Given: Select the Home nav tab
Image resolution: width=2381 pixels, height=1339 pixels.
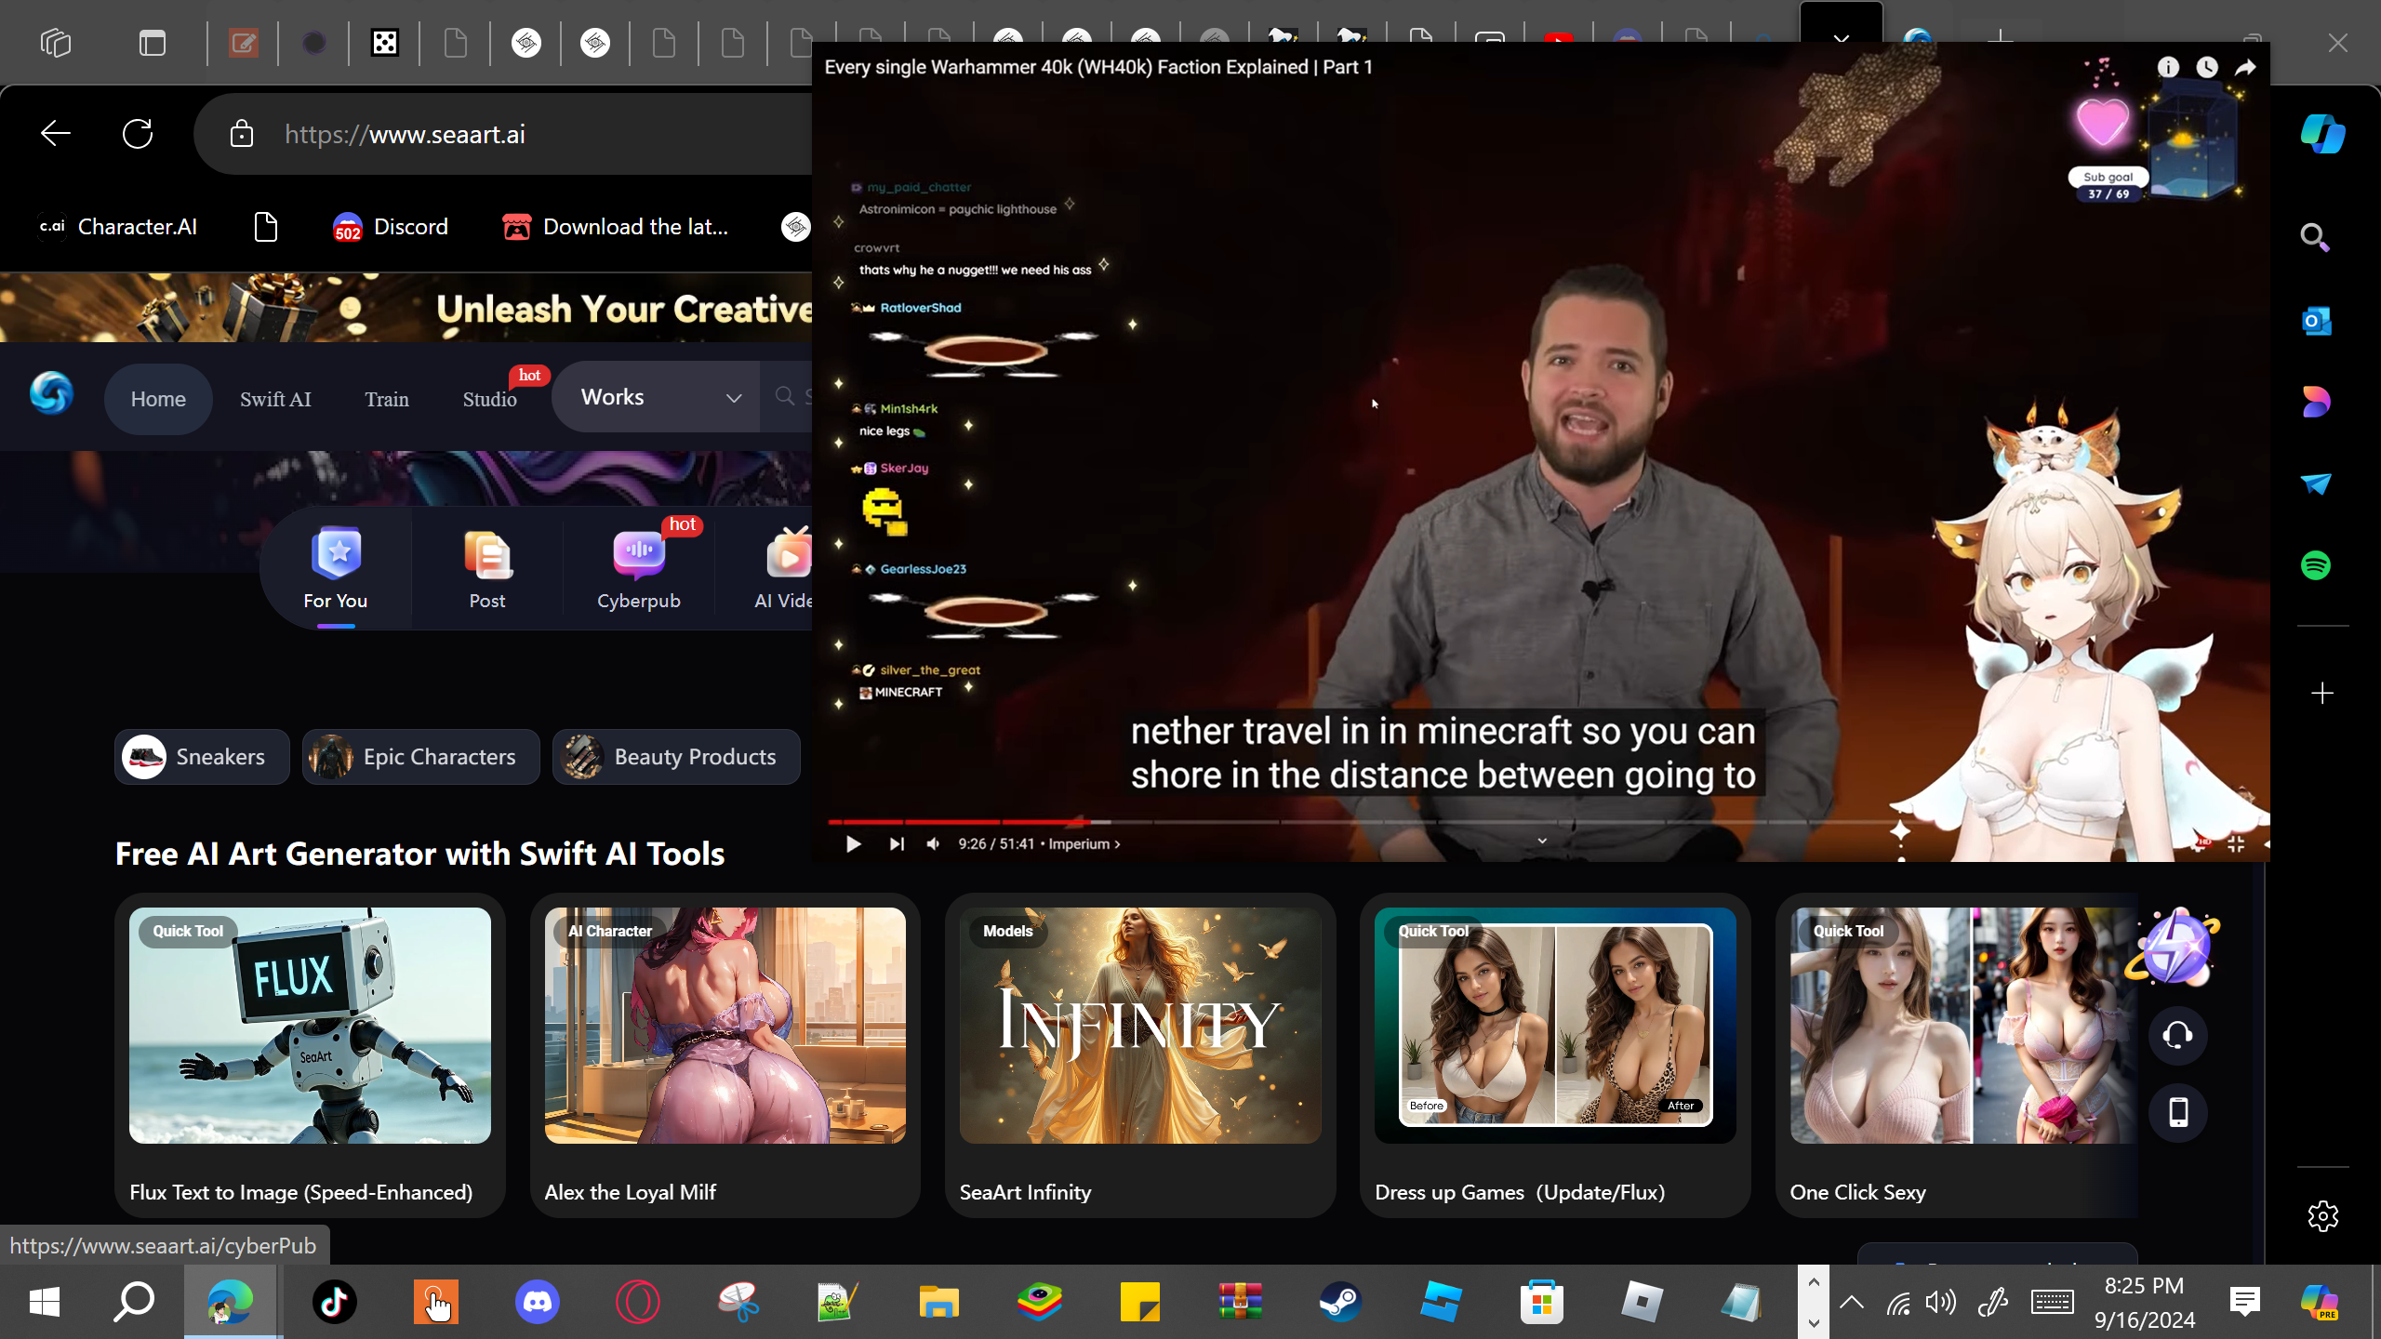Looking at the screenshot, I should (158, 399).
